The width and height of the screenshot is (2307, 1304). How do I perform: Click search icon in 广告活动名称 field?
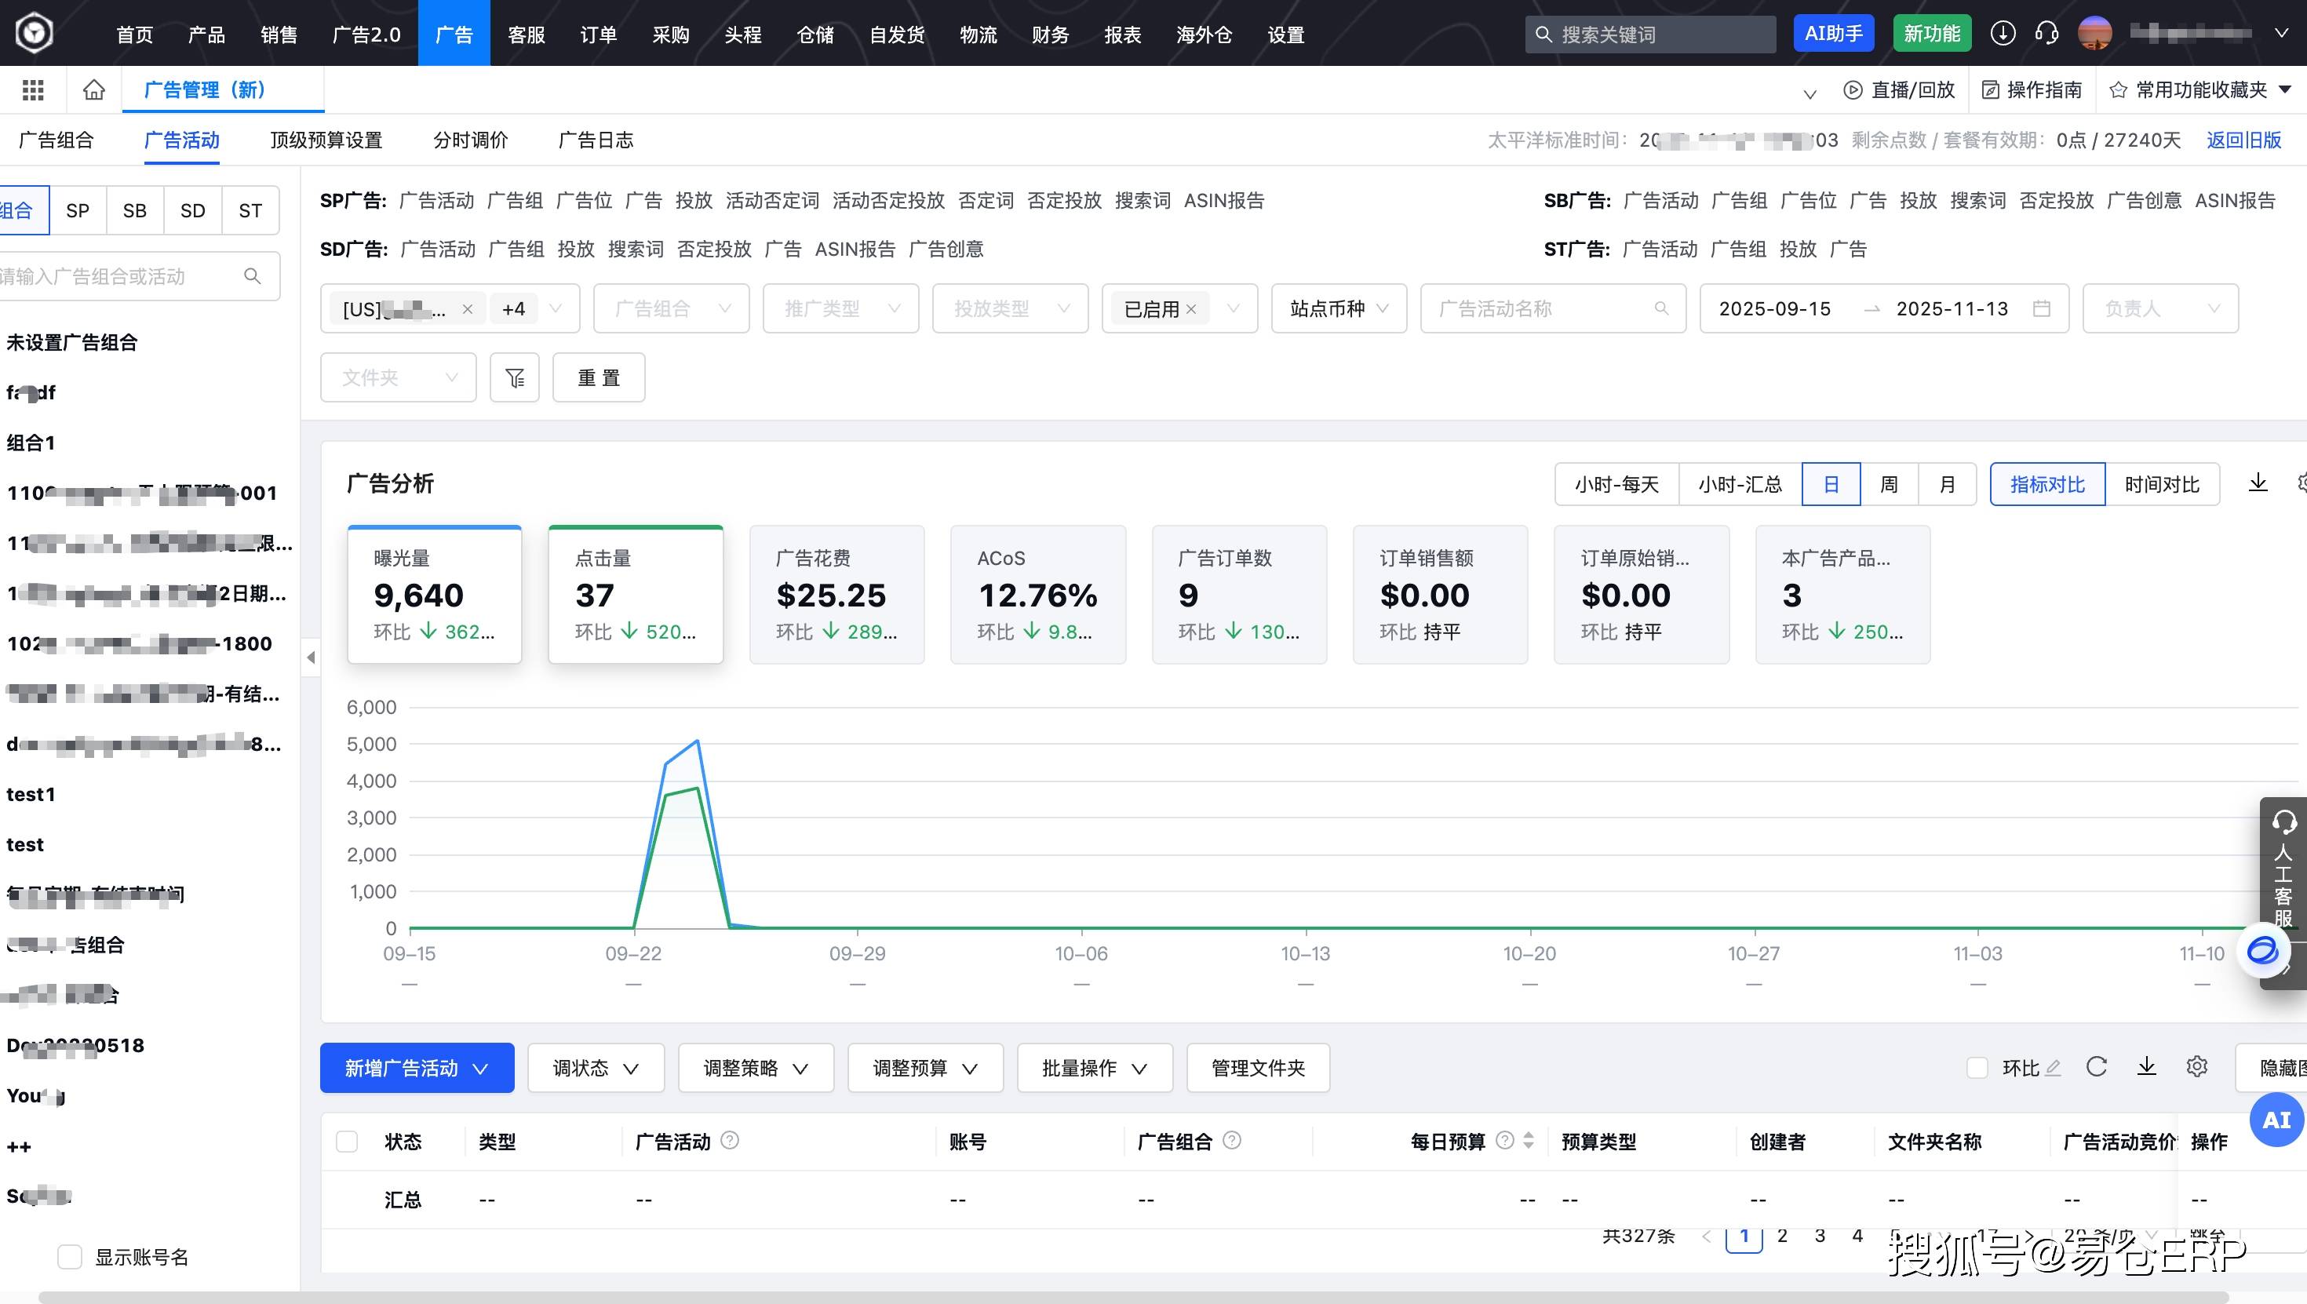[x=1661, y=309]
